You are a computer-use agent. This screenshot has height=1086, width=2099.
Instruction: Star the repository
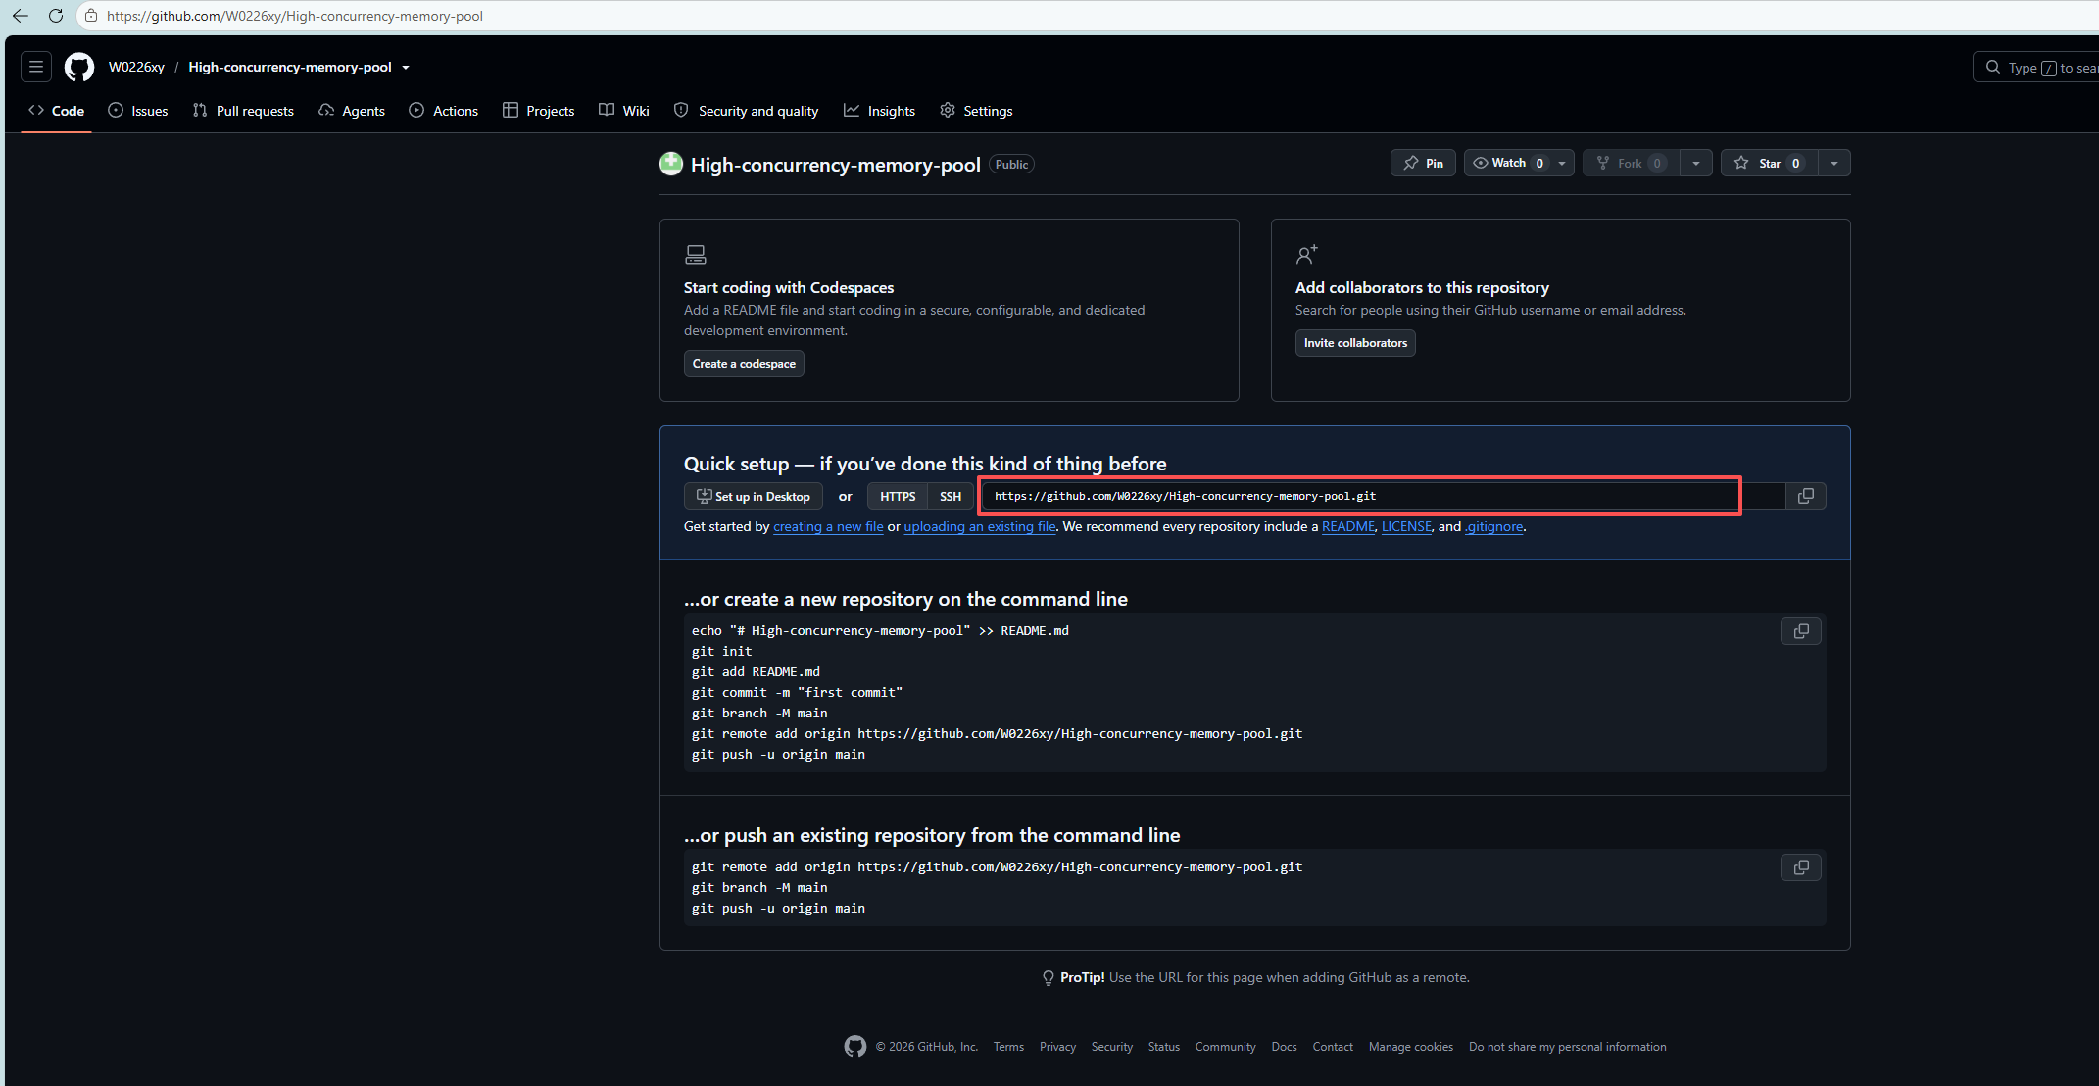(1770, 163)
